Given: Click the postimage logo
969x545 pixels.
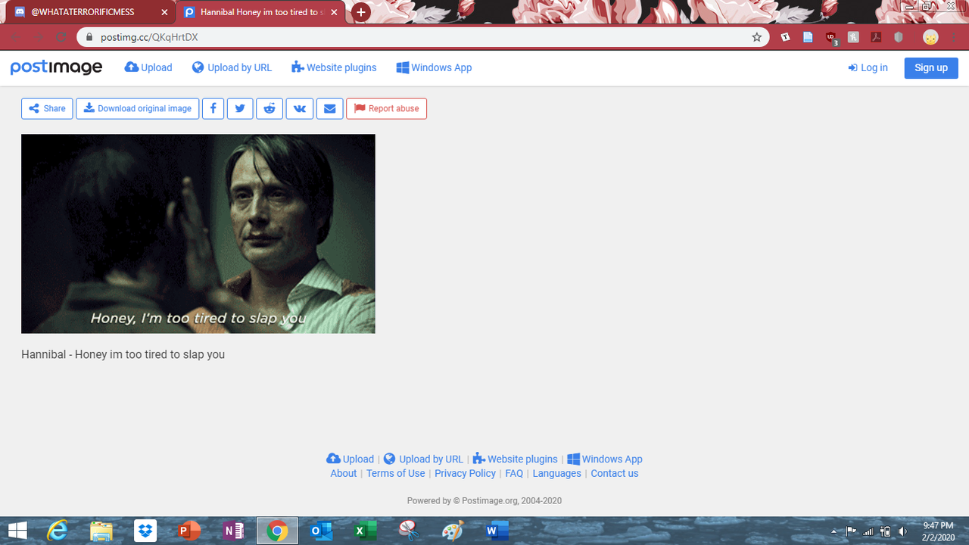Looking at the screenshot, I should pyautogui.click(x=56, y=67).
